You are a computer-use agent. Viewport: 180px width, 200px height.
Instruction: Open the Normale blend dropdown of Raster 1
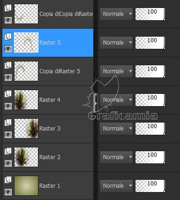tap(116, 186)
